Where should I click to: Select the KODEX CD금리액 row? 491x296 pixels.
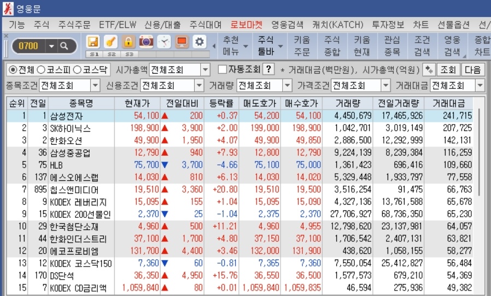pos(240,288)
